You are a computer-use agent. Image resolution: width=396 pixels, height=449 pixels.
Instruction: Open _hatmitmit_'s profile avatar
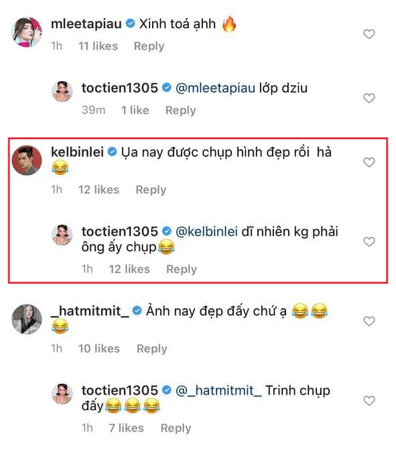[27, 318]
